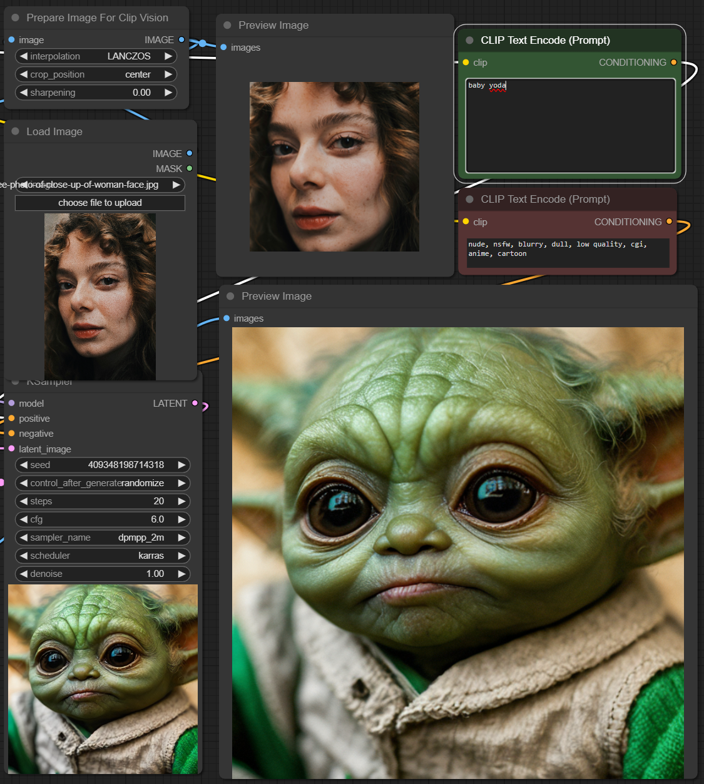Collapse the Load Image node via its dot
The image size is (704, 784).
coord(15,131)
